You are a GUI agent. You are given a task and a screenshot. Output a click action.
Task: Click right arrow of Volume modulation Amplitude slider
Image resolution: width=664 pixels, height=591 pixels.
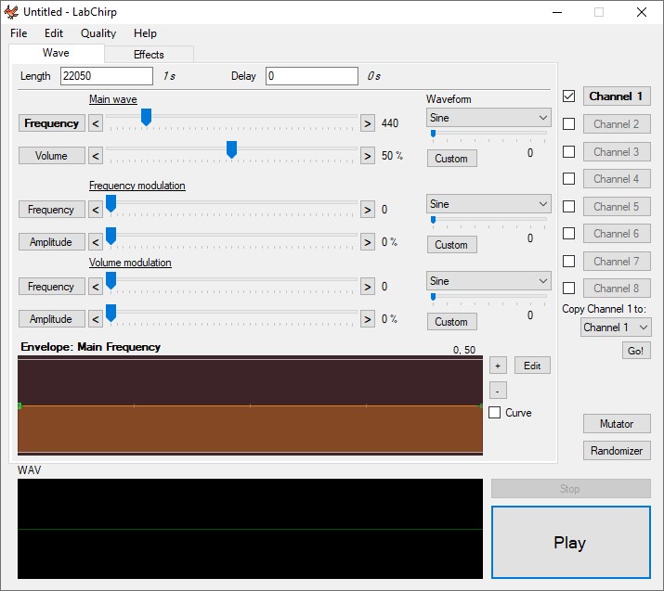(368, 319)
